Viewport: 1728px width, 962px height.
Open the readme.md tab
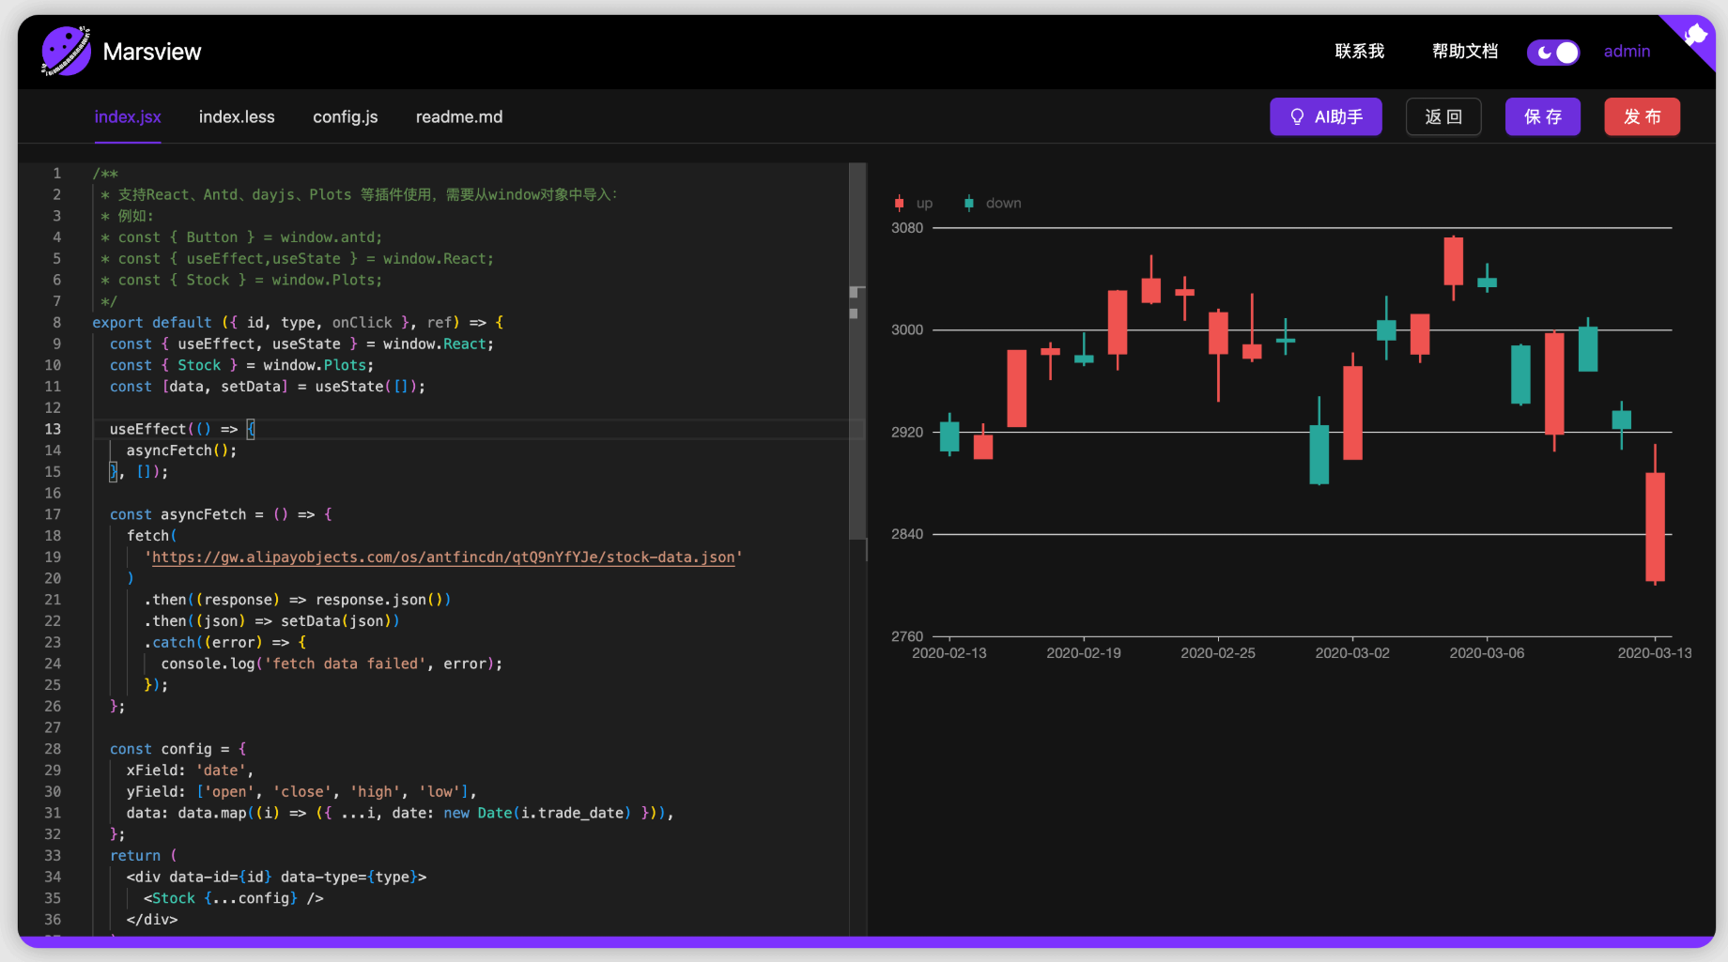pyautogui.click(x=459, y=117)
